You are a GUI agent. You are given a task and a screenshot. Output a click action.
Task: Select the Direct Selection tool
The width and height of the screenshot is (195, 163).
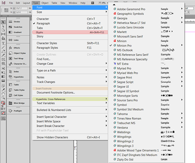pyautogui.click(x=3, y=26)
